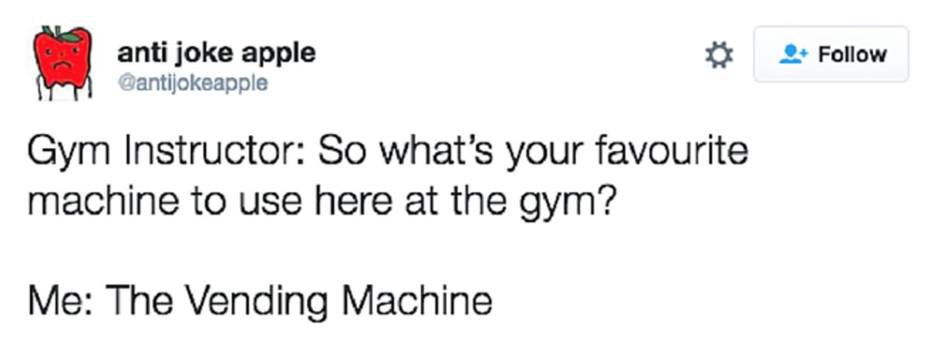Viewport: 943px width, 338px height.
Task: Click the word "The" in the reply line
Action: point(138,300)
